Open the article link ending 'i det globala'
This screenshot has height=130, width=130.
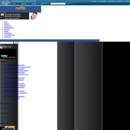(16, 93)
